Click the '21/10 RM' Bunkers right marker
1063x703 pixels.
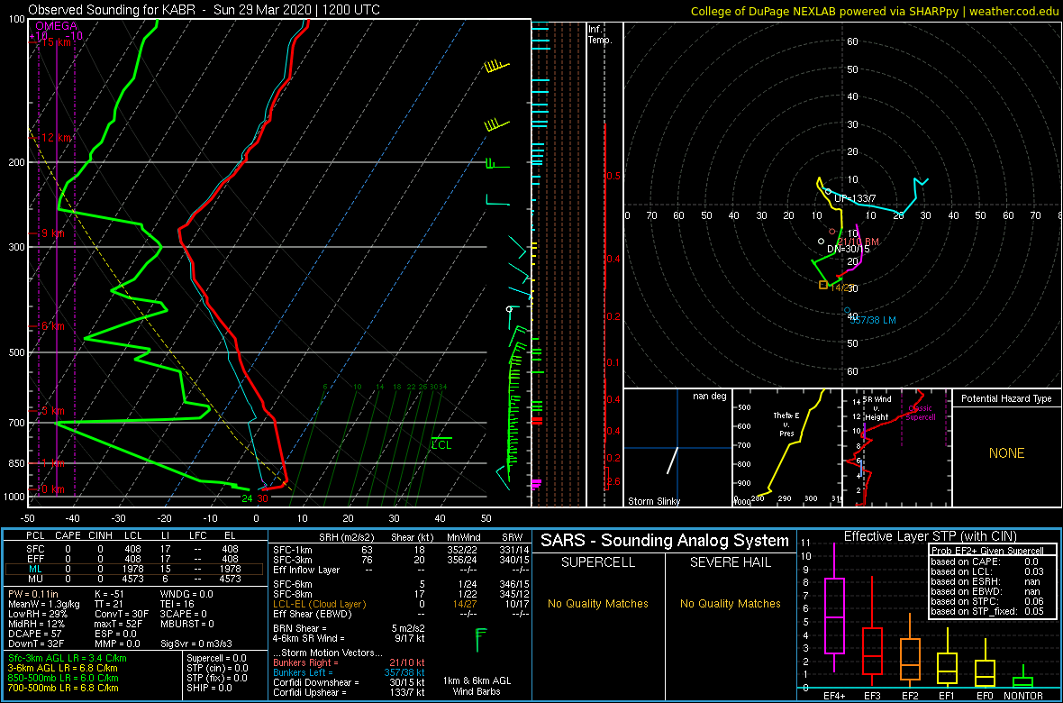pos(858,242)
